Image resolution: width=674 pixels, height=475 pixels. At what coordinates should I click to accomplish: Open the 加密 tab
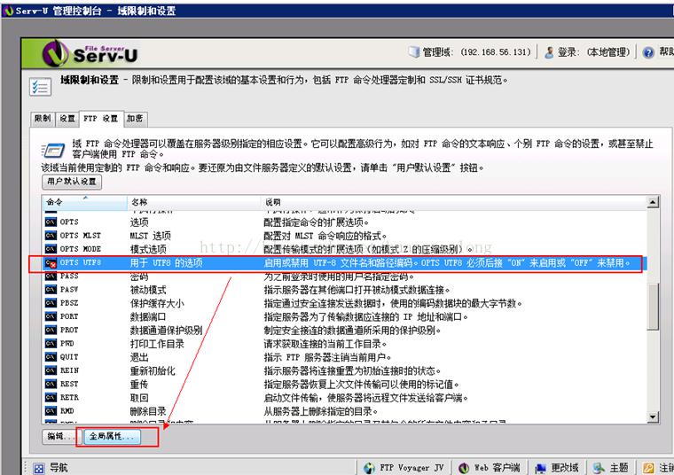(x=135, y=119)
